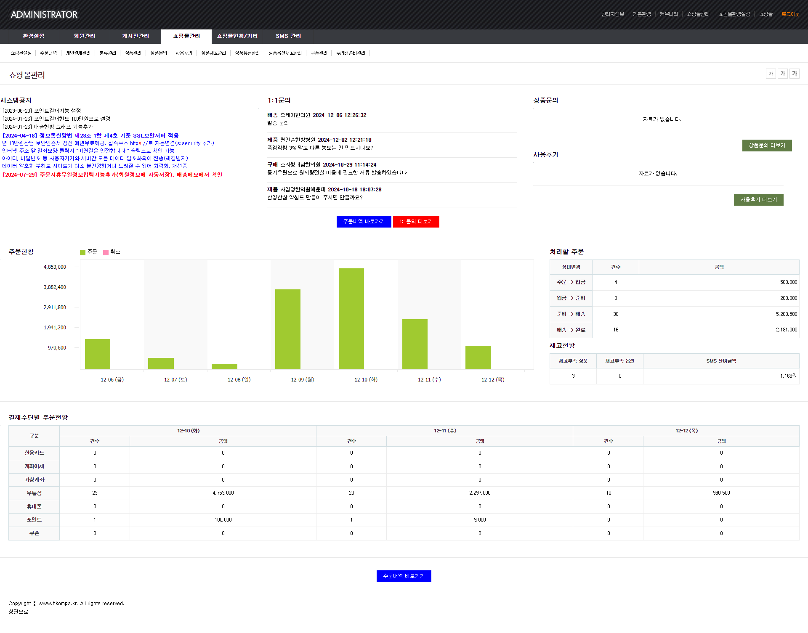808x633 pixels.
Task: Open 상품옵션재고관리 submenu item
Action: [x=285, y=53]
